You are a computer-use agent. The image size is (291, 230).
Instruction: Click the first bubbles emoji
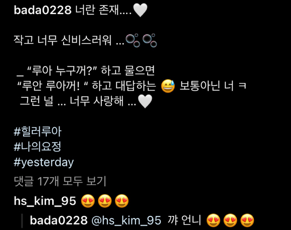[133, 40]
